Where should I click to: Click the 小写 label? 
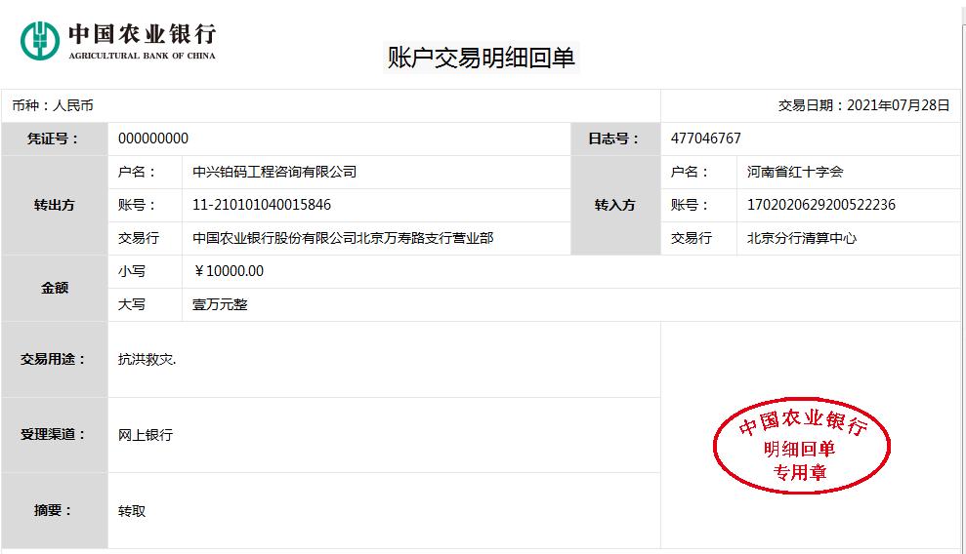click(x=132, y=272)
